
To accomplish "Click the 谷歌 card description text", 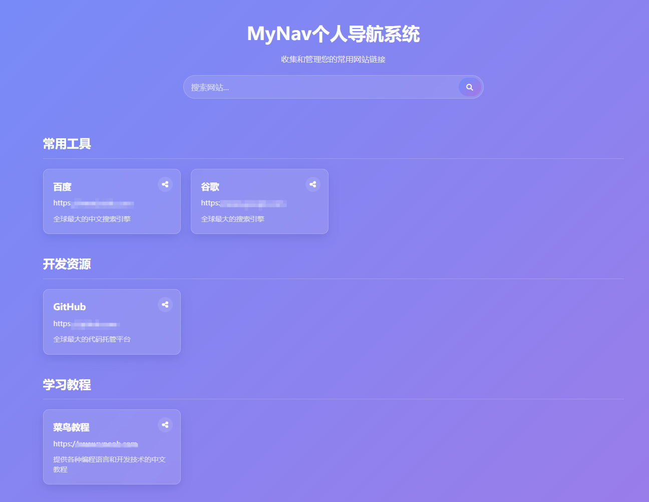I will click(233, 218).
